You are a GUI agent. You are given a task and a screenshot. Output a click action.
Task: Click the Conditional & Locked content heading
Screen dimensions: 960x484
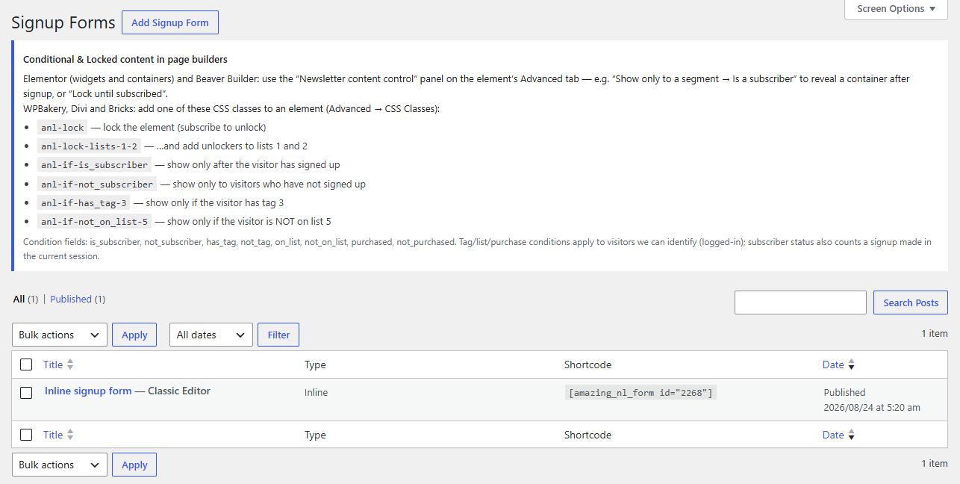[125, 59]
